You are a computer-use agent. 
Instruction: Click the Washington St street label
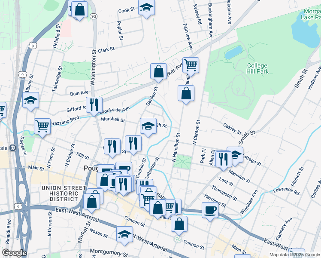coord(93,68)
